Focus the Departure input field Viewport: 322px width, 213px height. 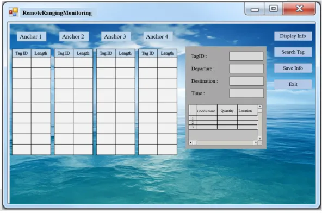click(246, 68)
